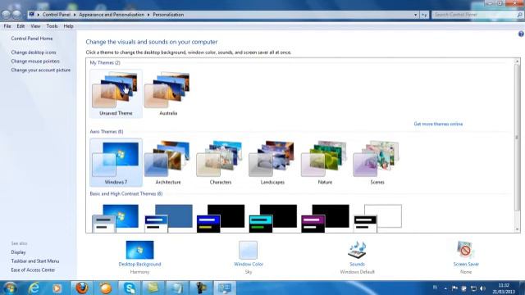Viewport: 525px width, 295px height.
Task: Open Desktop Background settings icon
Action: 139,250
